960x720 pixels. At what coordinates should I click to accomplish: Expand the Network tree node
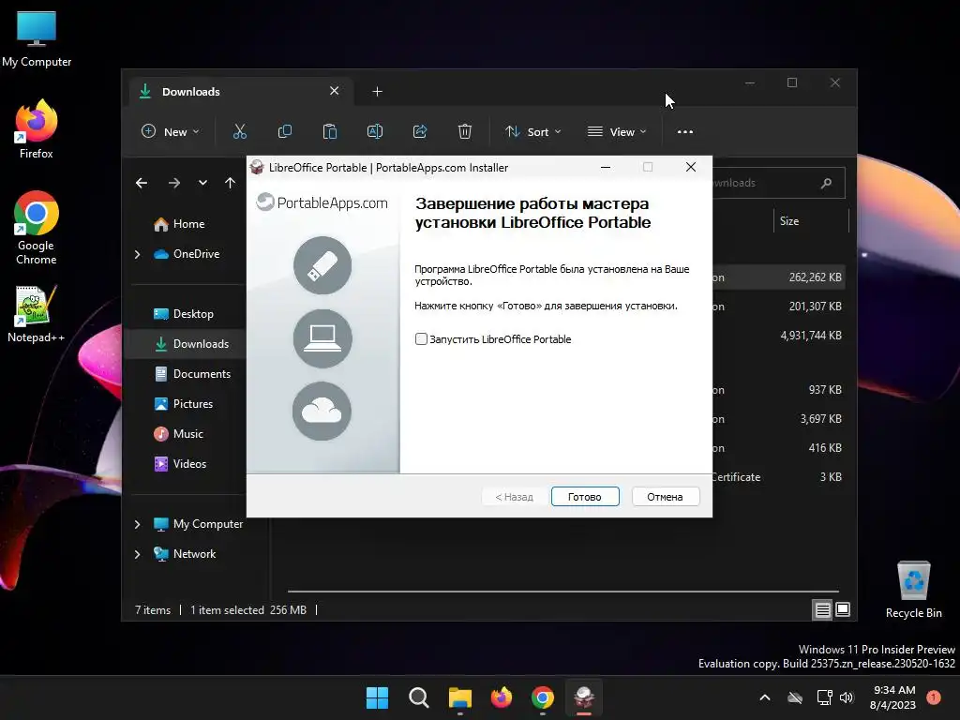coord(137,554)
